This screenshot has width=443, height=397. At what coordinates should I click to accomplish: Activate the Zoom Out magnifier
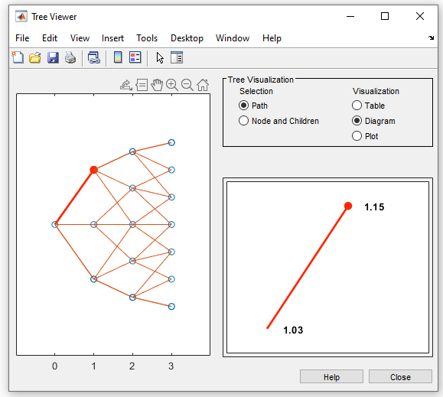(x=187, y=85)
